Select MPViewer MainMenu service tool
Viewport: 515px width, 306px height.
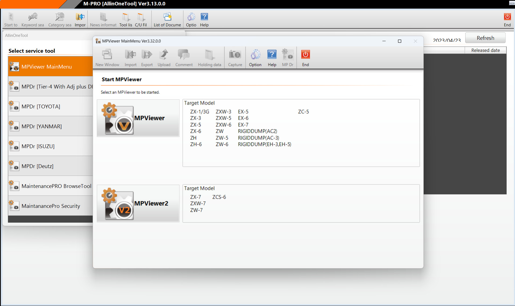(x=51, y=66)
